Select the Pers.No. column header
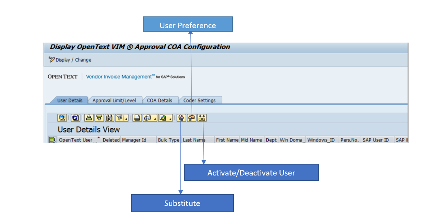This screenshot has height=222, width=430. (x=350, y=140)
